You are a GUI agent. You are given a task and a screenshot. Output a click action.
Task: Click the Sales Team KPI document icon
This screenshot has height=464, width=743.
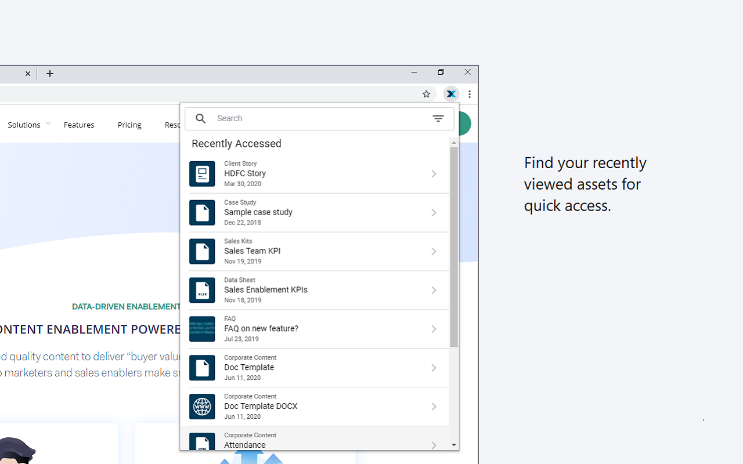[202, 252]
